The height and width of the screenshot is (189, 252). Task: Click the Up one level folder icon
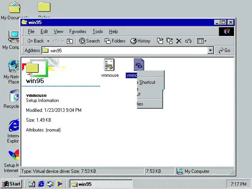(70, 41)
